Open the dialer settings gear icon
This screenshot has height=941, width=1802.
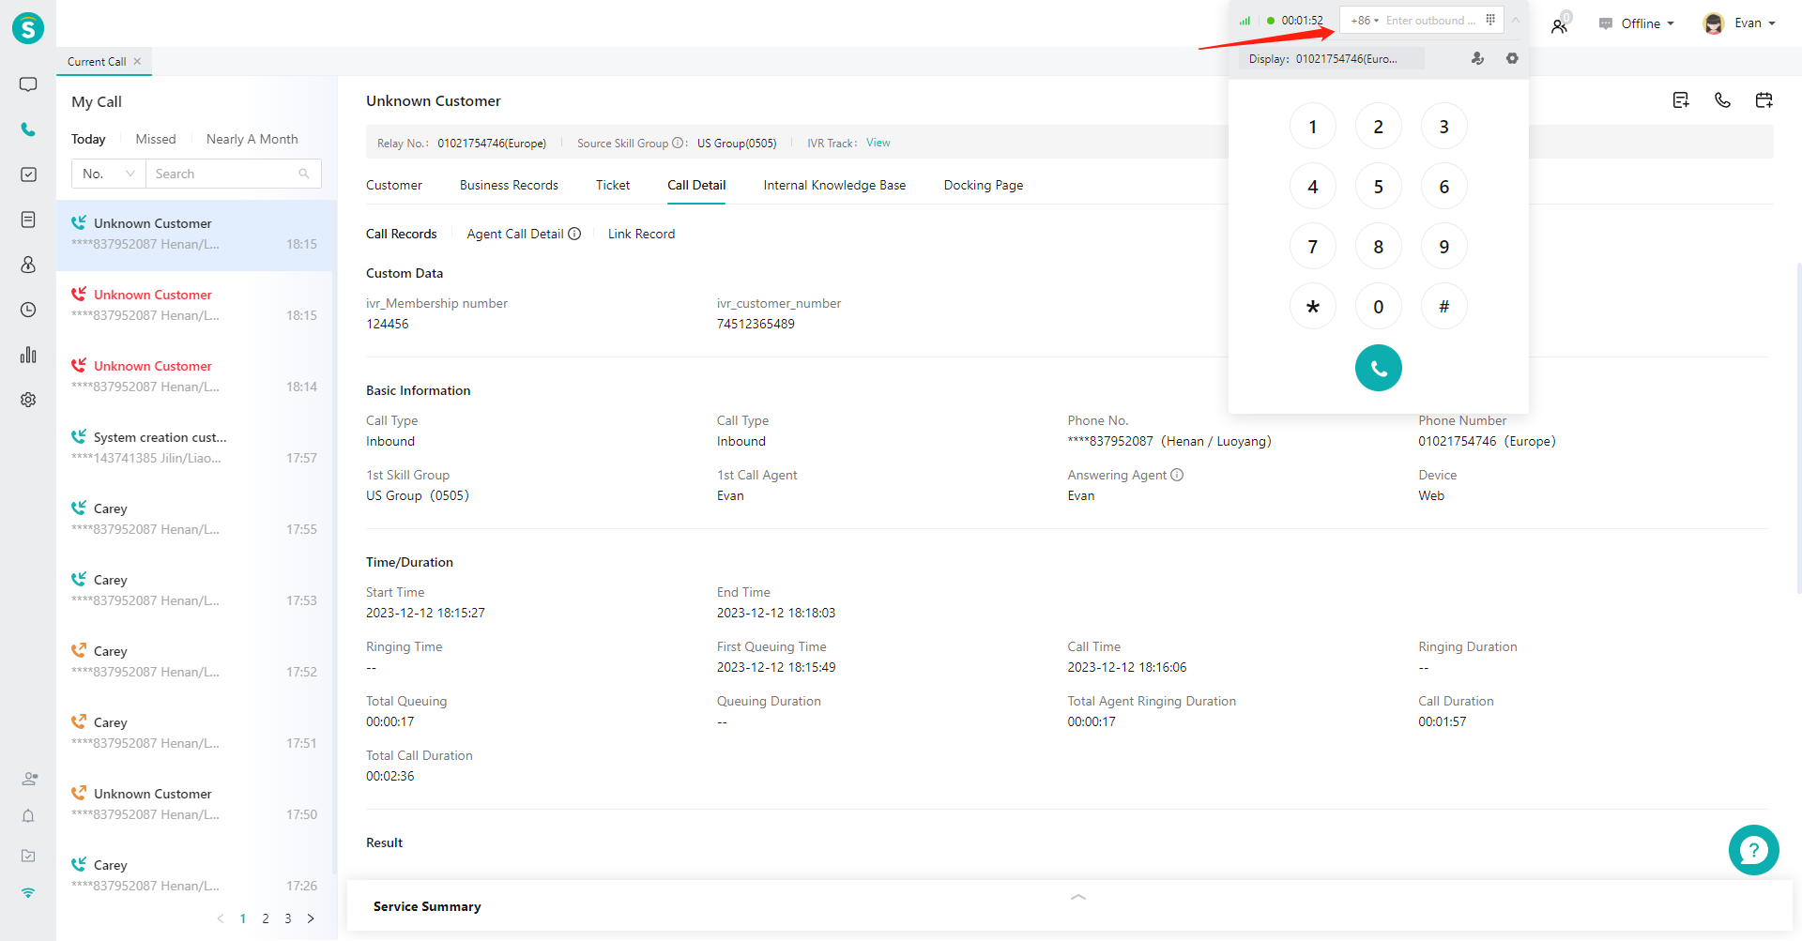click(x=1512, y=58)
